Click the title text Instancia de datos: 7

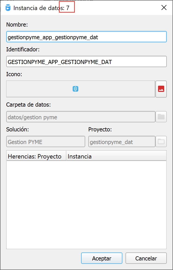(41, 8)
